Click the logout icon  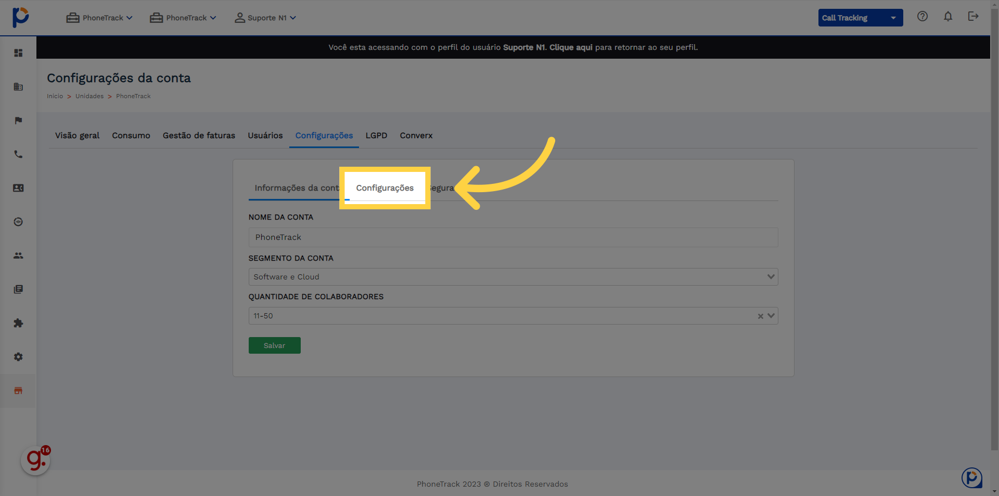click(x=973, y=16)
